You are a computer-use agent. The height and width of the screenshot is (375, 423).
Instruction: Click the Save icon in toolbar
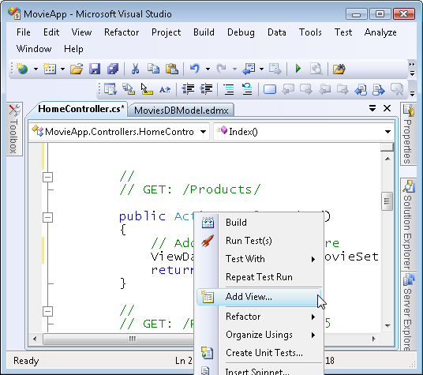point(95,69)
